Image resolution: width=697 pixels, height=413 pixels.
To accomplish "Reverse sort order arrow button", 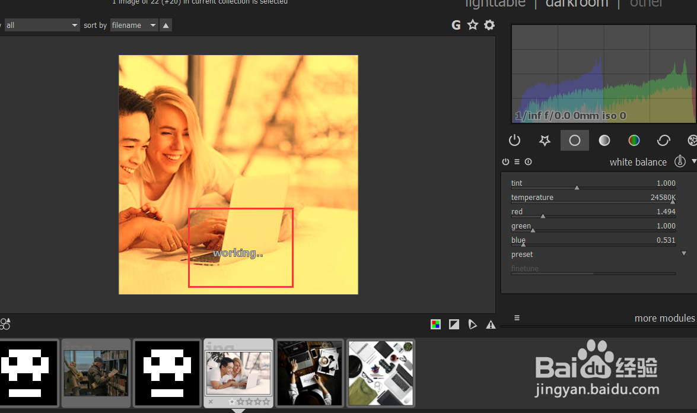I will (166, 26).
